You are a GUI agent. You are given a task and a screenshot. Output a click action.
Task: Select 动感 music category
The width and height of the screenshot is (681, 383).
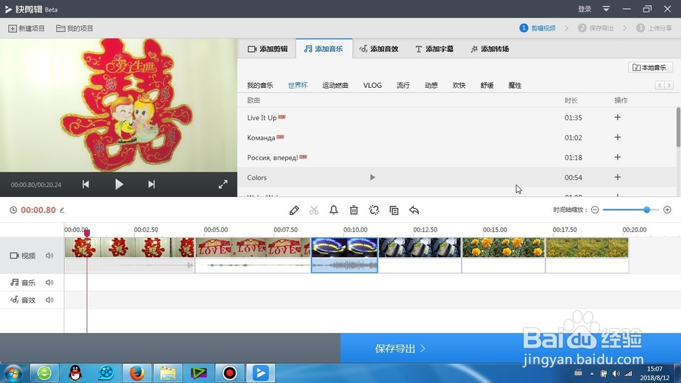[x=431, y=85]
